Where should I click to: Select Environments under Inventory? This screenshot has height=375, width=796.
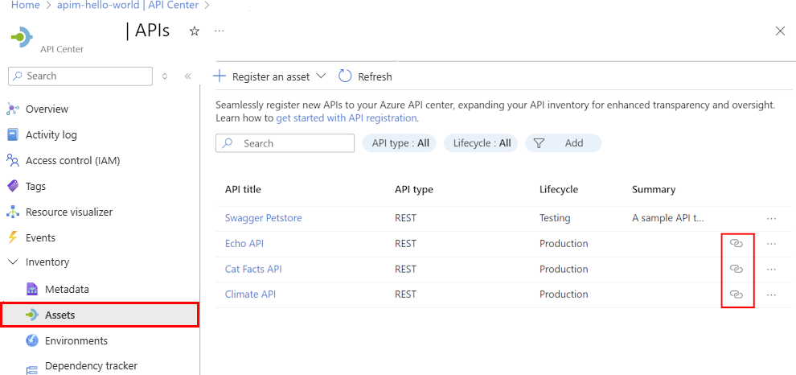tap(76, 340)
